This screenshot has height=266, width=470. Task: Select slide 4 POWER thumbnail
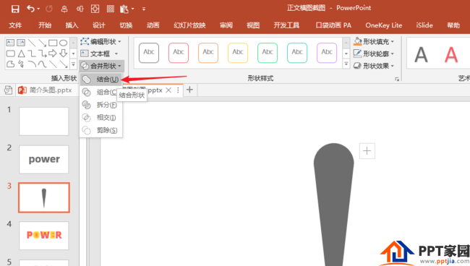click(44, 236)
